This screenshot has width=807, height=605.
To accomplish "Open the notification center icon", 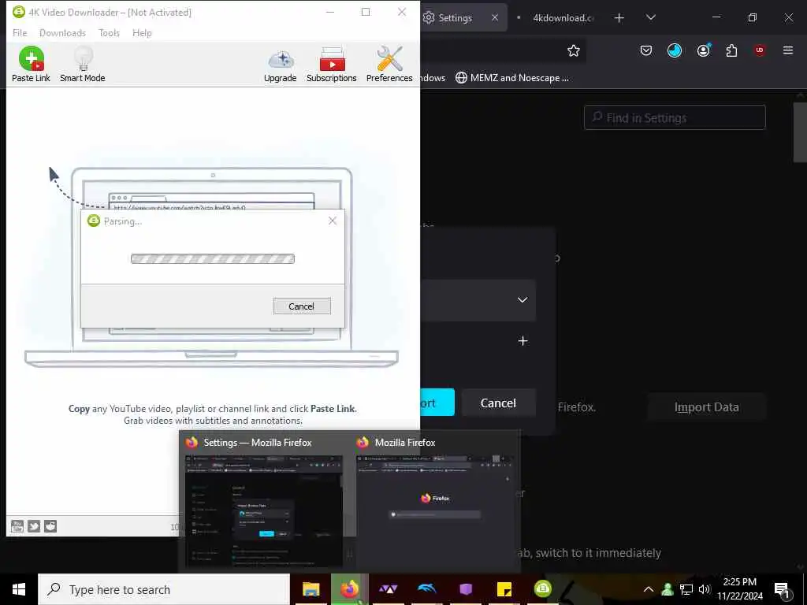I will [783, 590].
